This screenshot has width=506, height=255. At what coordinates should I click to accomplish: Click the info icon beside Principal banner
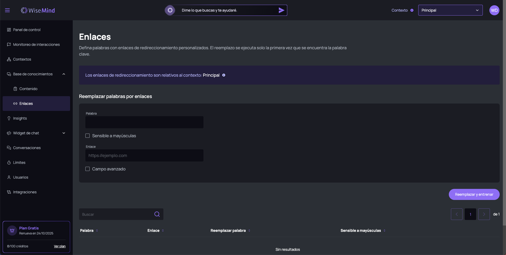pos(224,75)
